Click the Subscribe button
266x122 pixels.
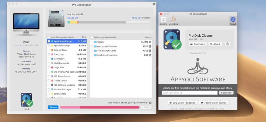click(226, 93)
